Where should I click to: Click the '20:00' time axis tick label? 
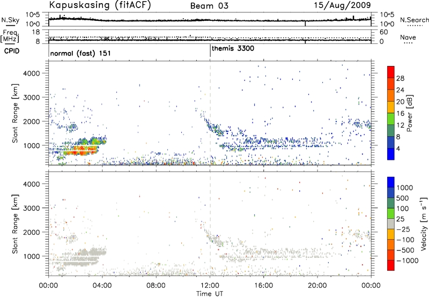pyautogui.click(x=317, y=286)
